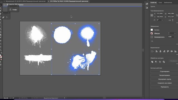This screenshot has width=178, height=100.
Task: Click the Сгруппировать quick action button
Action: point(165,71)
